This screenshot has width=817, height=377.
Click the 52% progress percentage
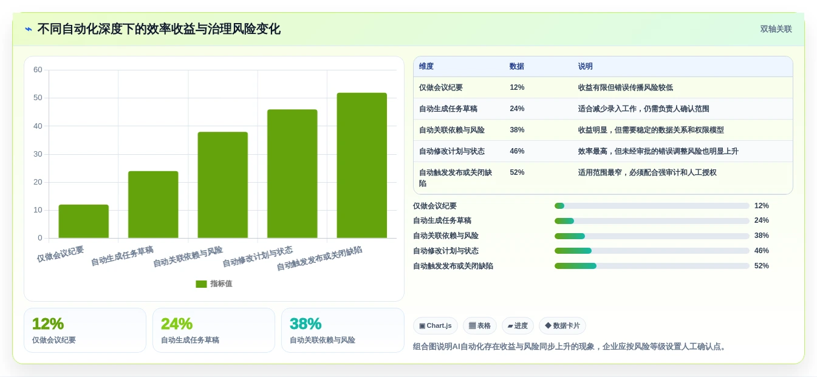coord(762,266)
